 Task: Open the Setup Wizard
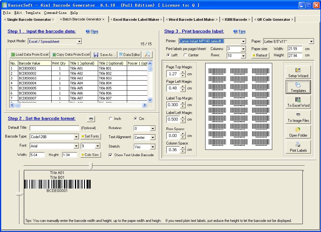(x=298, y=72)
